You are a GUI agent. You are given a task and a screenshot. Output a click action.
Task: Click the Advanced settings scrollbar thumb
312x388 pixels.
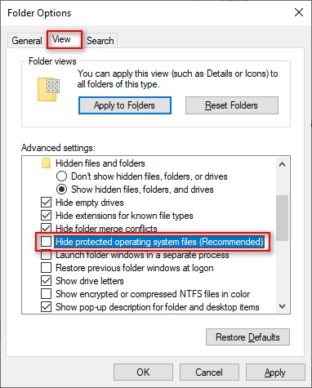tap(283, 218)
